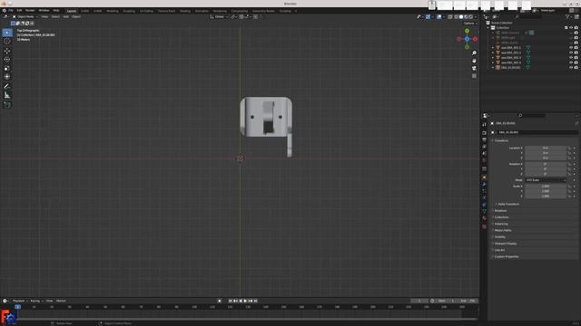This screenshot has height=326, width=581.
Task: Open the Modifiers wrench properties tab
Action: point(484,184)
